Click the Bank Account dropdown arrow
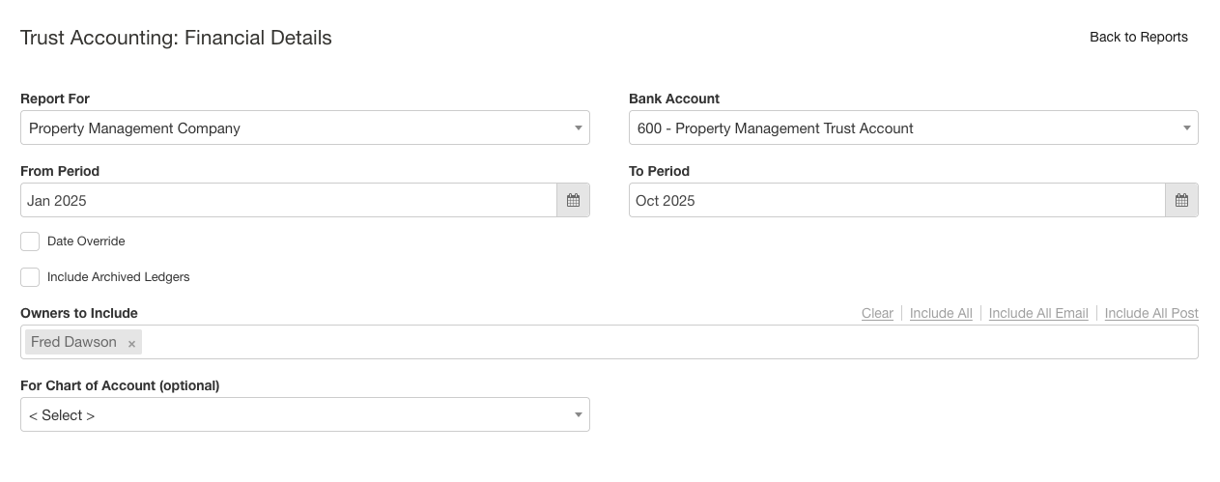Image resolution: width=1220 pixels, height=482 pixels. coord(1186,128)
